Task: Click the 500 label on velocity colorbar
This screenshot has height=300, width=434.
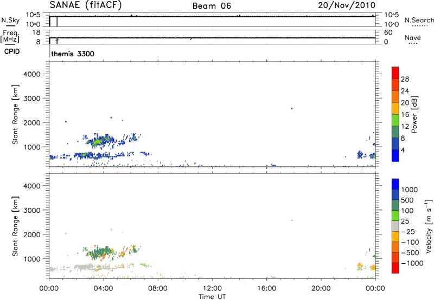Action: (x=407, y=200)
